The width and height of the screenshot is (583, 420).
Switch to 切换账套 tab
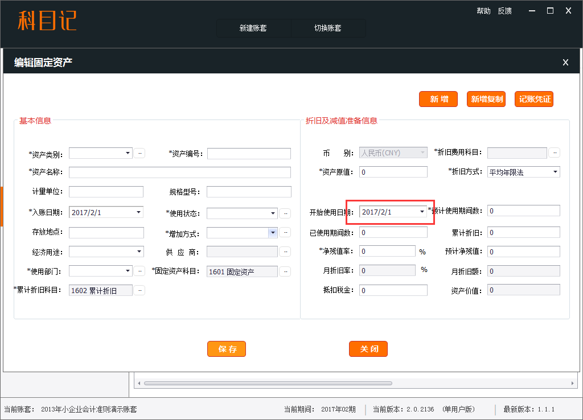point(328,28)
